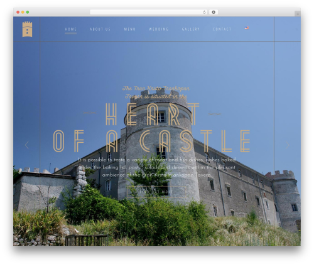Open a new tab with plus button
The width and height of the screenshot is (314, 265).
tap(298, 14)
